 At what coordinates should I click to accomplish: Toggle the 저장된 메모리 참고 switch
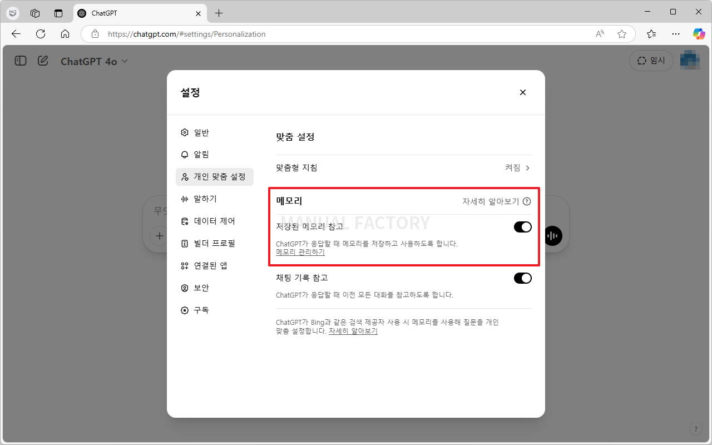tap(522, 227)
